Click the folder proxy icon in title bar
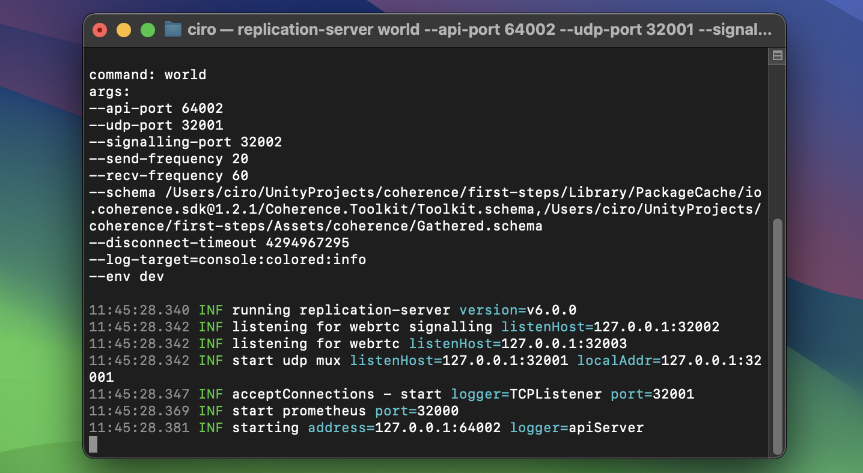 pyautogui.click(x=173, y=29)
